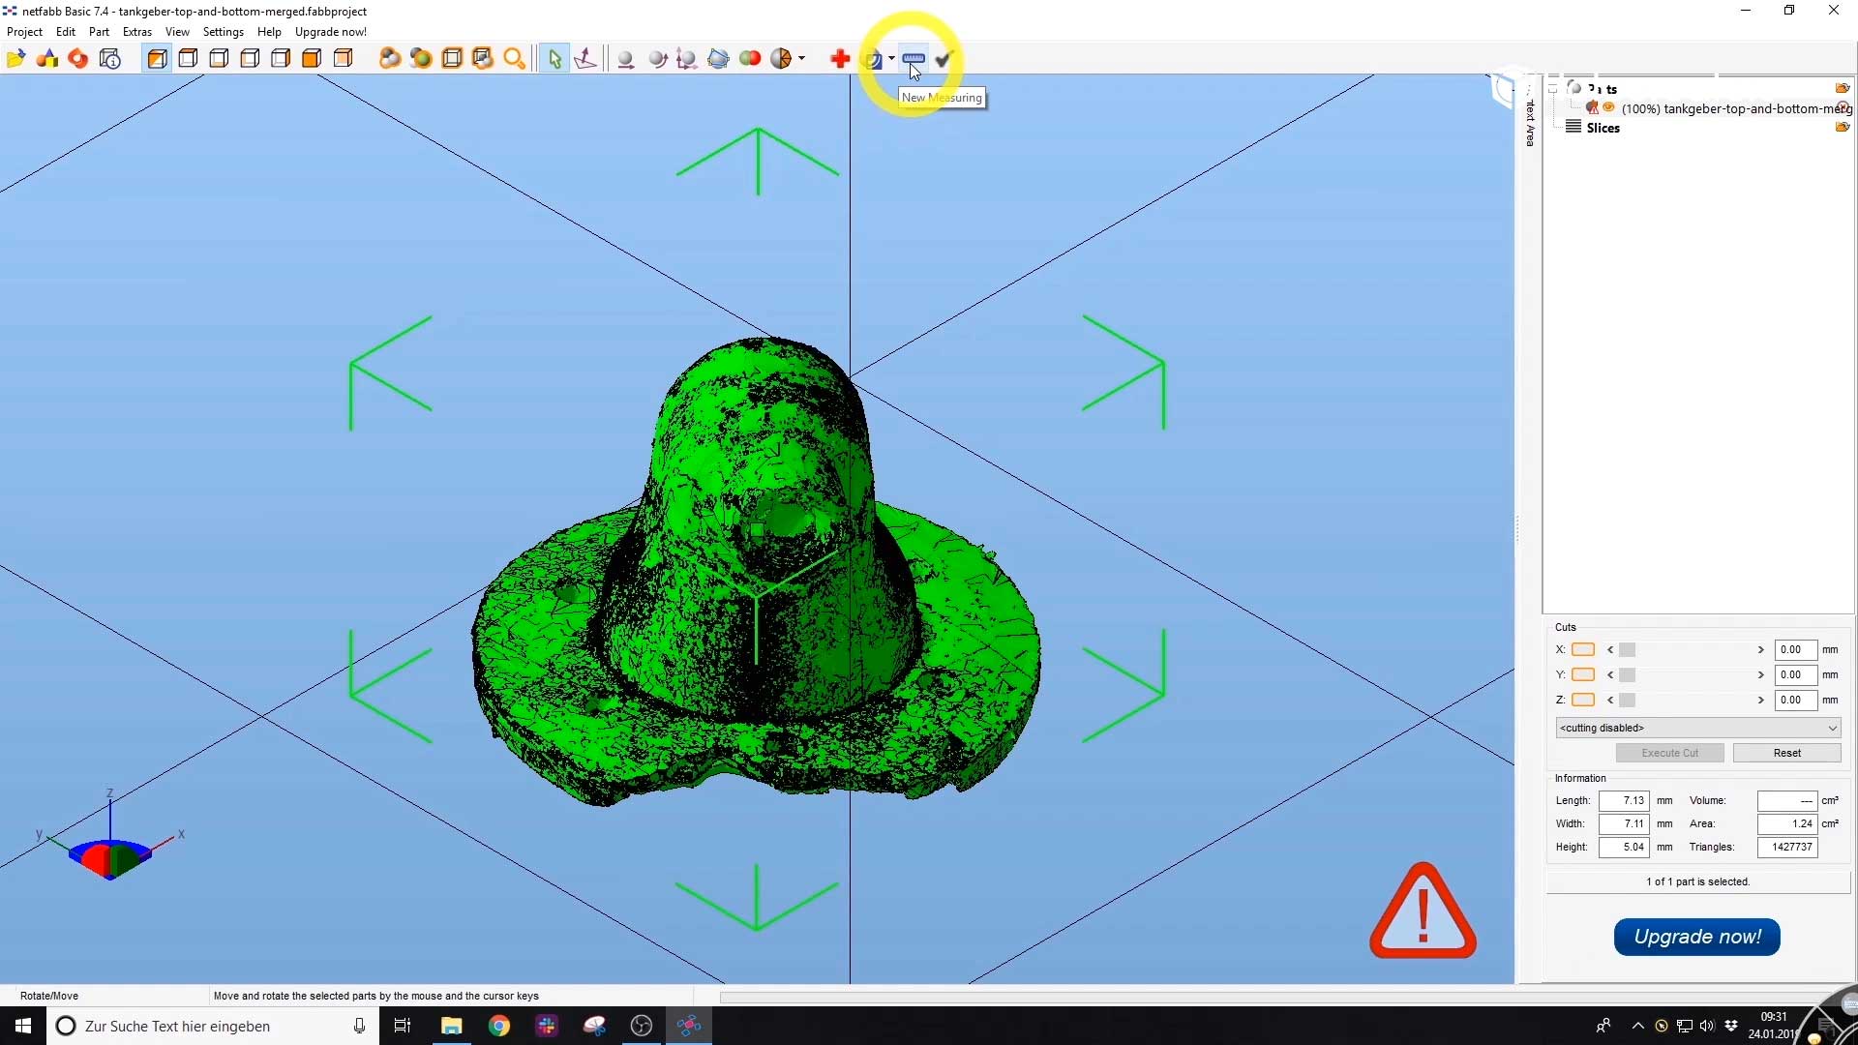Select the New Measuring tool
The width and height of the screenshot is (1858, 1045).
coord(913,58)
